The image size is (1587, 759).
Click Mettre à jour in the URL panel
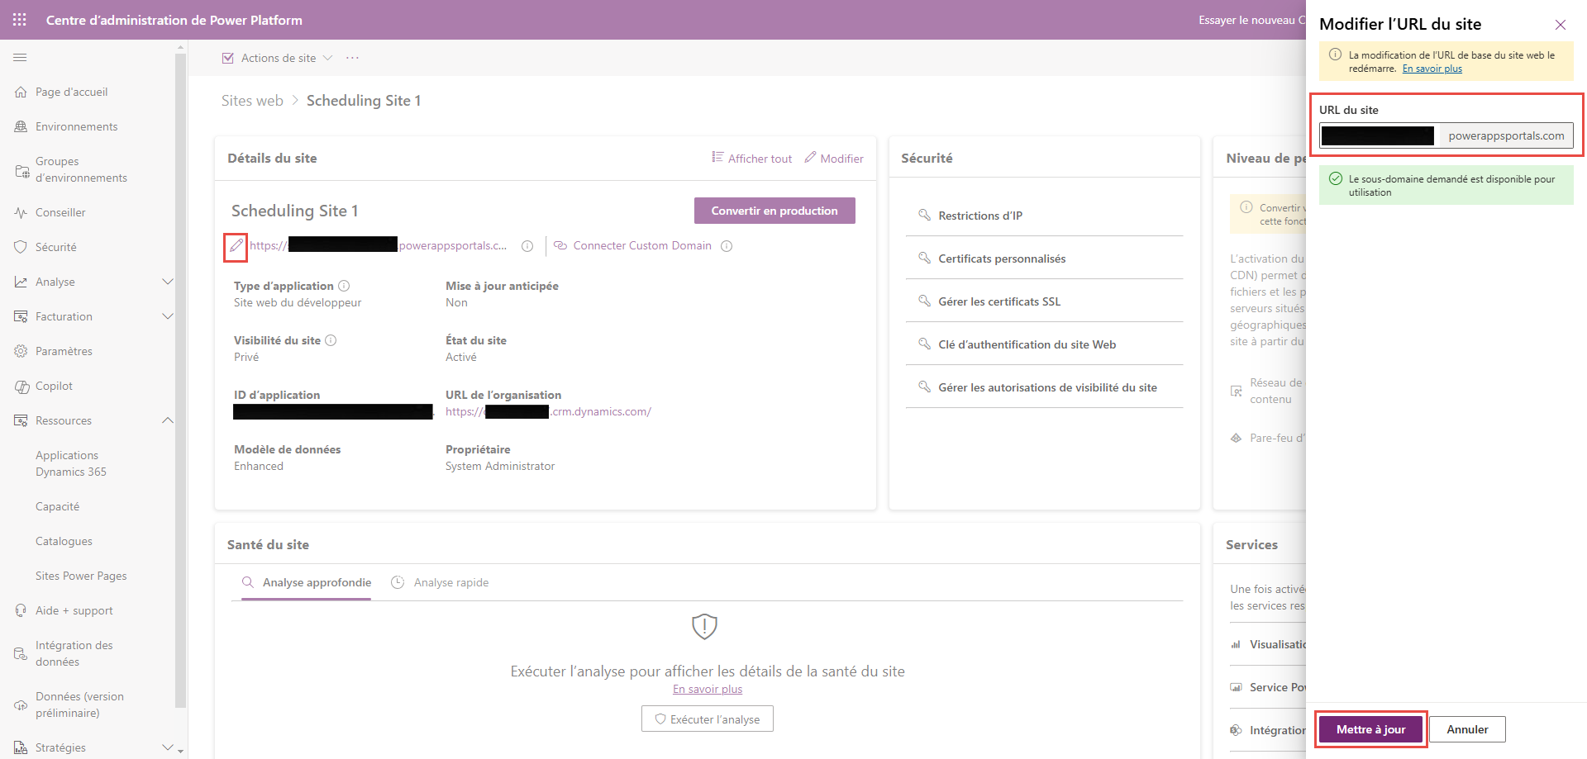pos(1370,729)
